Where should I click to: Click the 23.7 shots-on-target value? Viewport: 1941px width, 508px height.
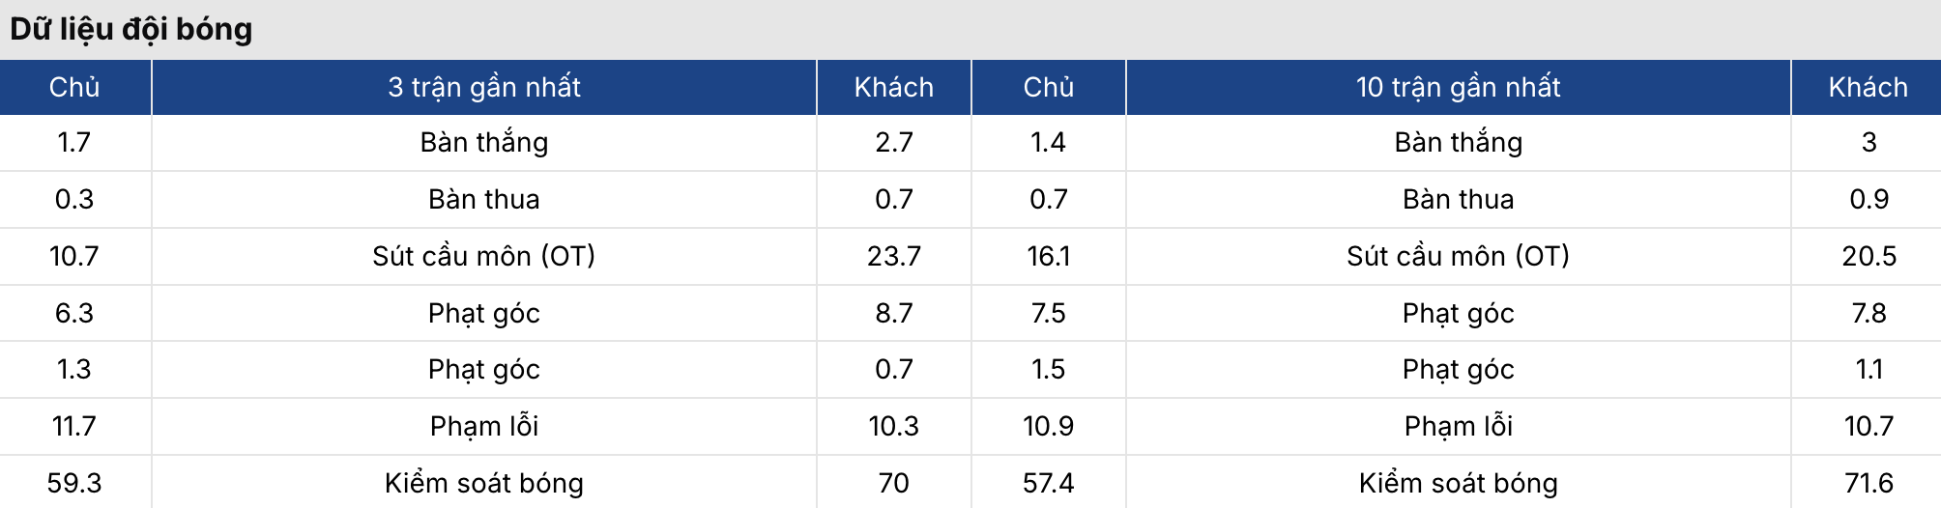[x=893, y=256]
